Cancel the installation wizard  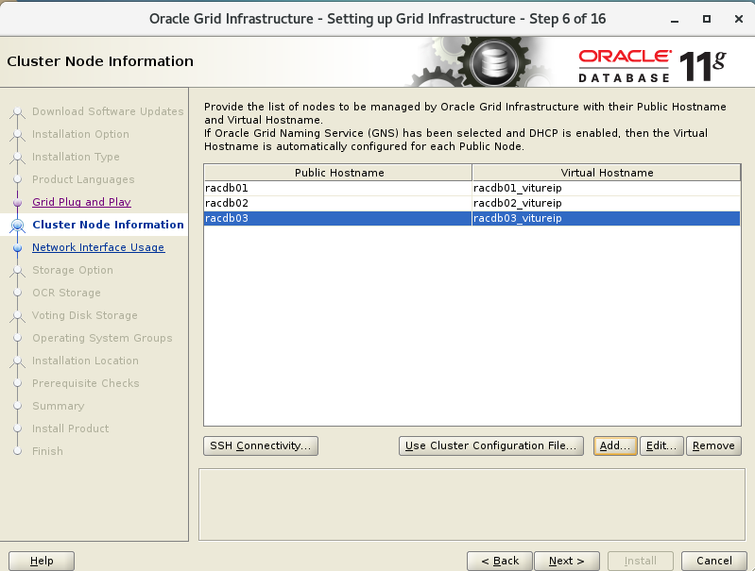point(714,561)
